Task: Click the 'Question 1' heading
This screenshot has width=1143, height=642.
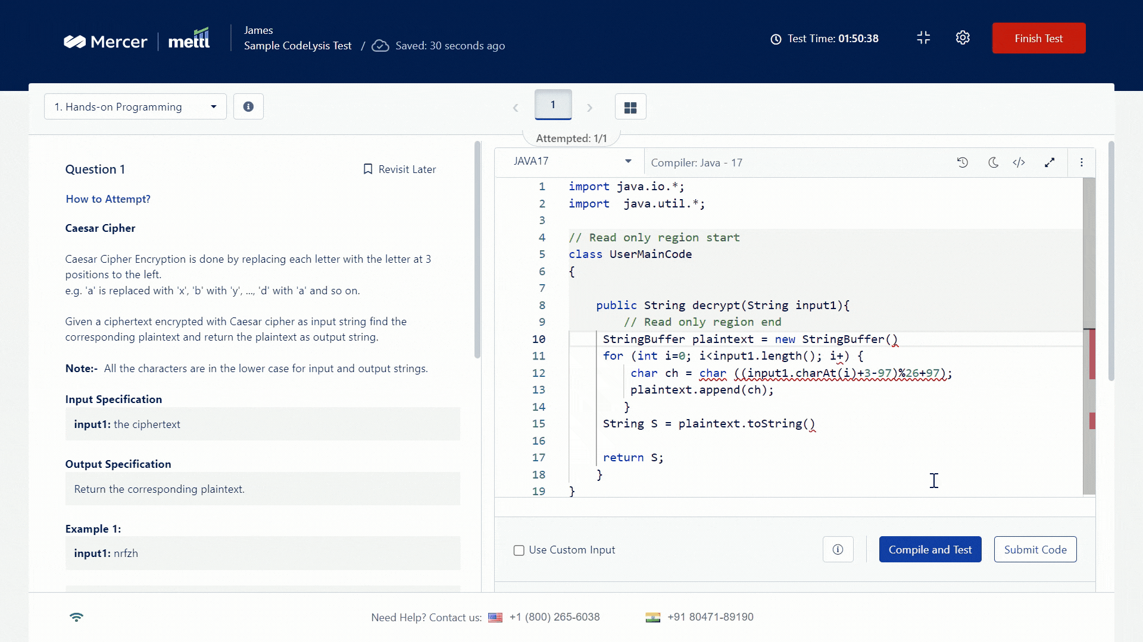Action: pos(95,169)
